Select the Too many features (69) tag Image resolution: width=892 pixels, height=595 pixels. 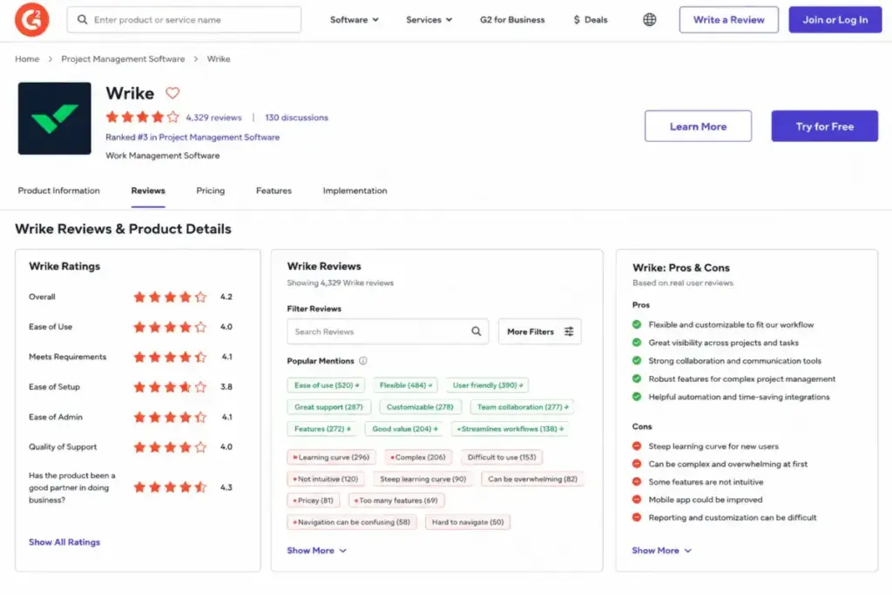(396, 501)
